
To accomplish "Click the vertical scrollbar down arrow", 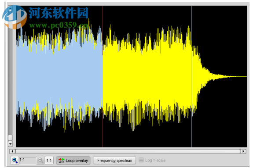I will [x=10, y=143].
